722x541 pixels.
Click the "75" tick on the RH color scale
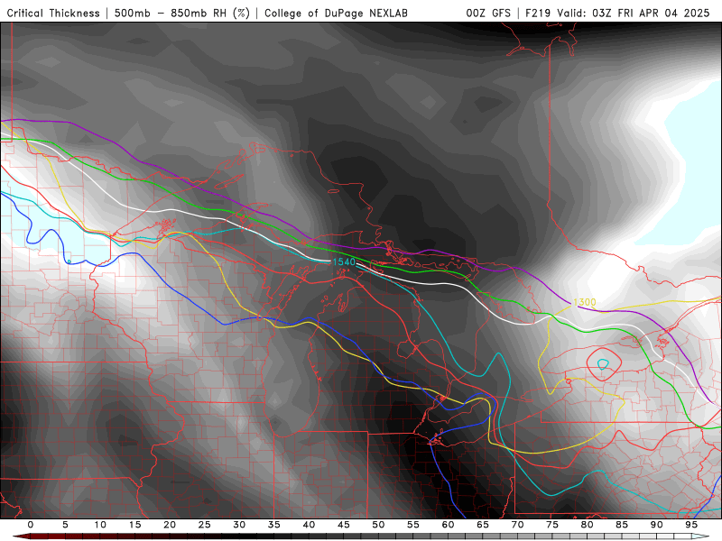tap(552, 525)
